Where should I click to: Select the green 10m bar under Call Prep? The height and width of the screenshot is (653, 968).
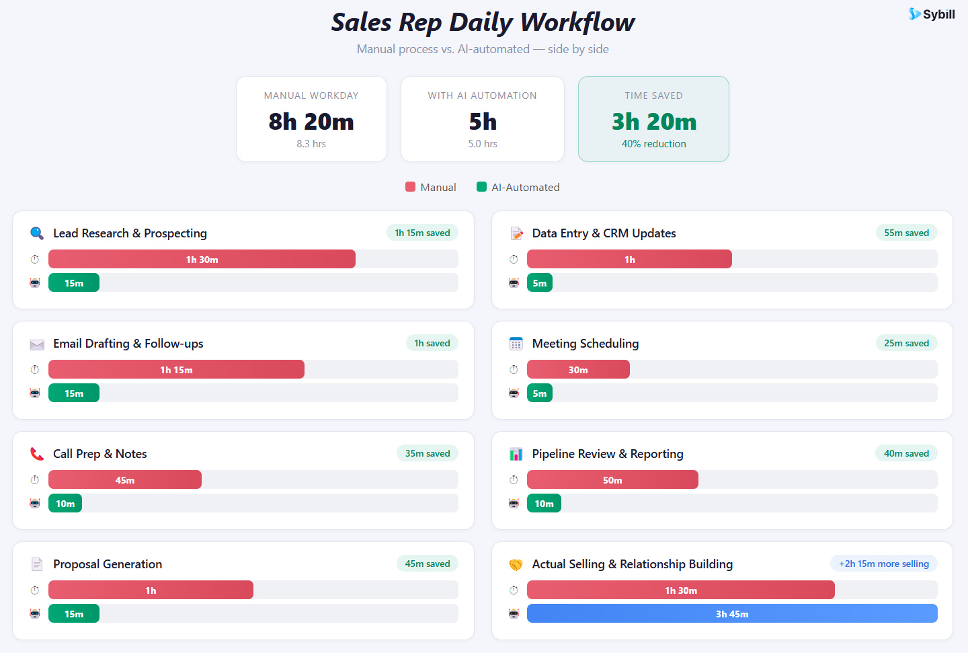[x=65, y=504]
